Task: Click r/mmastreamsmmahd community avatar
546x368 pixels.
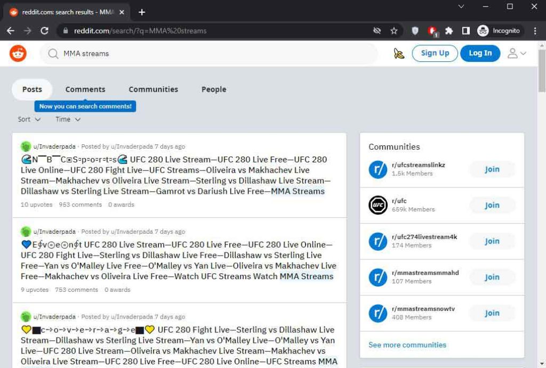Action: click(378, 277)
